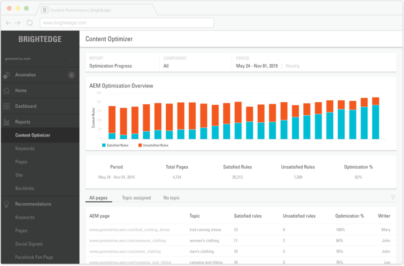This screenshot has height=266, width=404.
Task: Toggle Unsatisfied Rules legend series
Action: [153, 145]
